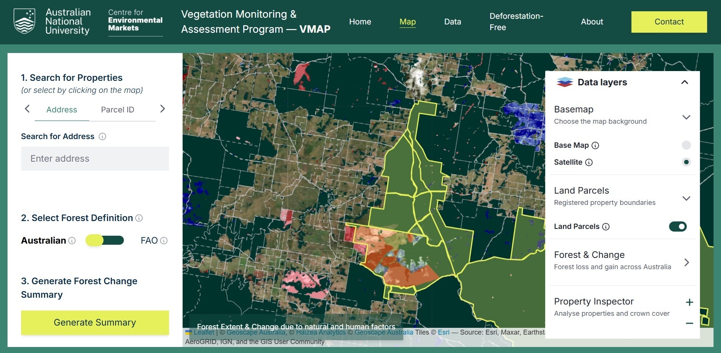Click the FAO label text
Screen dimensions: 721x353
coord(149,241)
